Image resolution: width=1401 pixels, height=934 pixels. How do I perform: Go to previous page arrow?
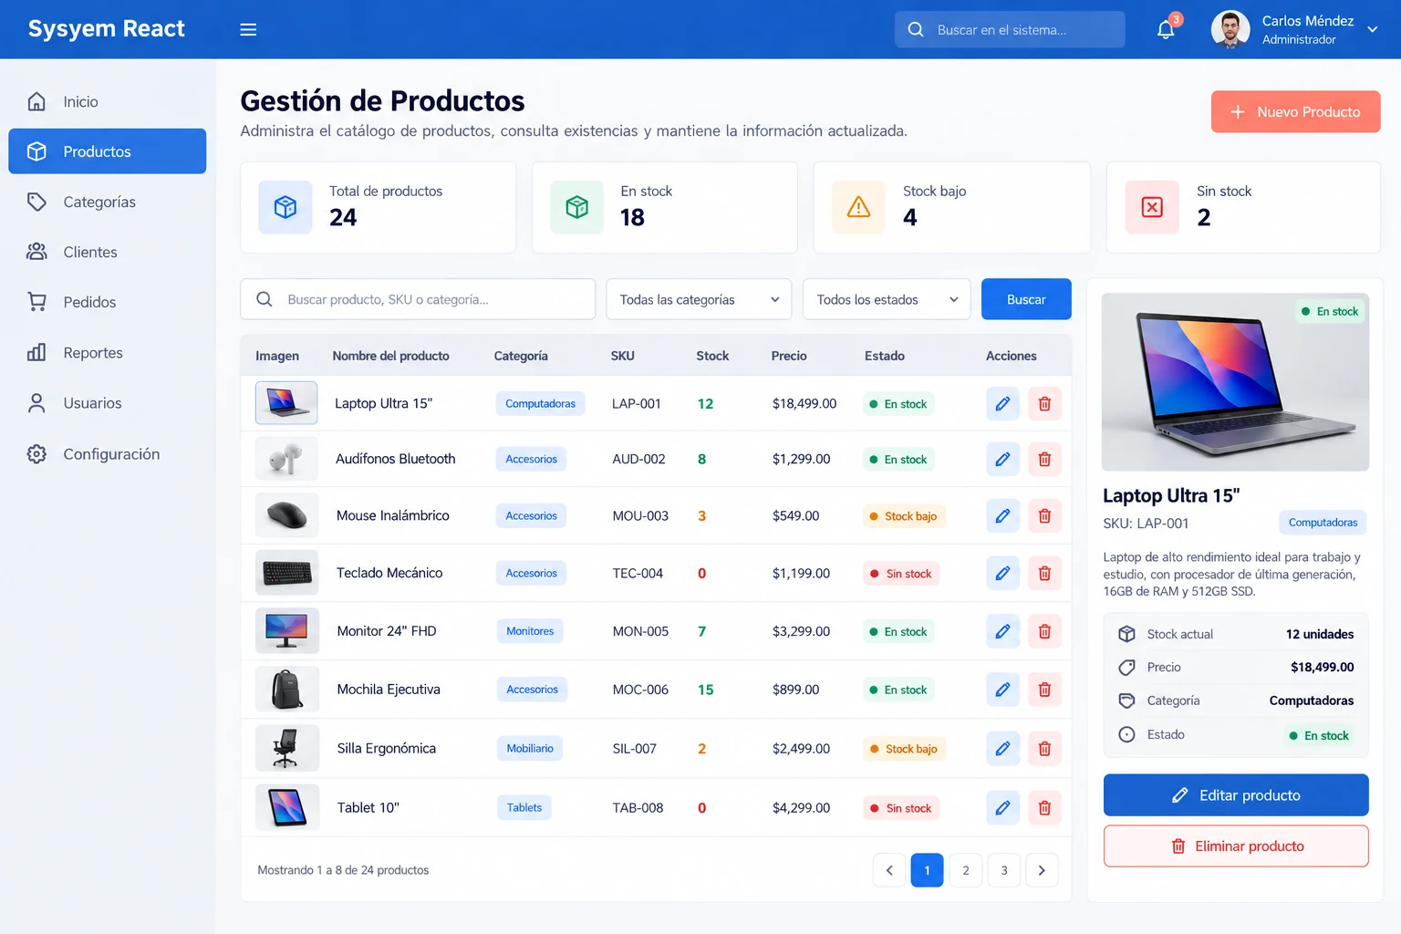coord(889,870)
